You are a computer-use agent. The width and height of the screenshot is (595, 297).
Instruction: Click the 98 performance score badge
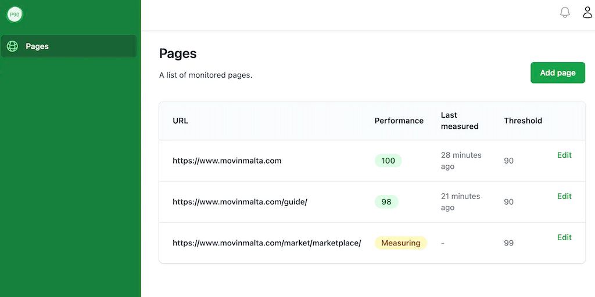coord(386,202)
